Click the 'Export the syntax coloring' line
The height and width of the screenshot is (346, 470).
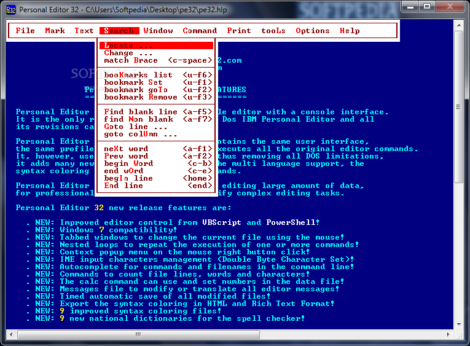pos(180,304)
